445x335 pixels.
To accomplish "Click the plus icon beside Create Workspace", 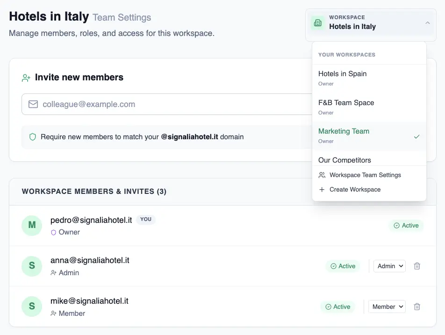I will coord(322,190).
